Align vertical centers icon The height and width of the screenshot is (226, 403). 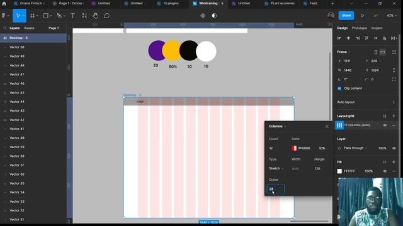[375, 38]
